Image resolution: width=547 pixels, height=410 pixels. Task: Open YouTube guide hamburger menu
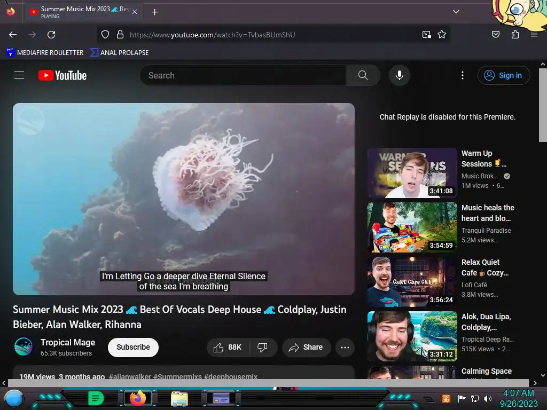pyautogui.click(x=19, y=75)
